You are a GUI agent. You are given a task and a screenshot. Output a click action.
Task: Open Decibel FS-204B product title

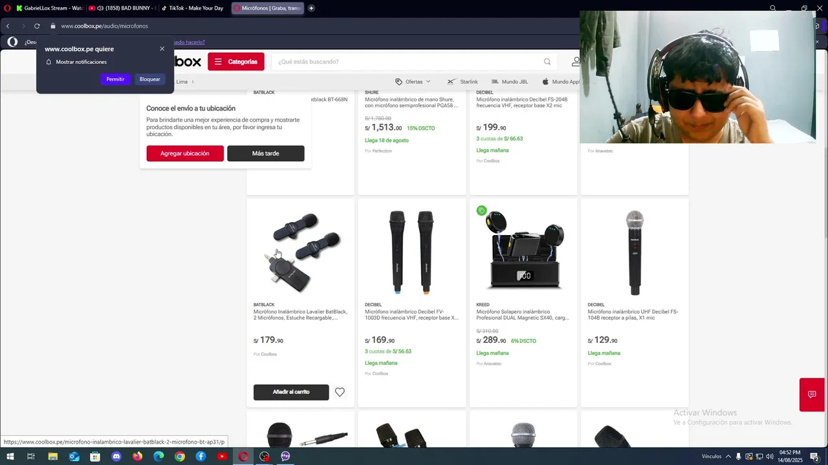[x=523, y=103]
